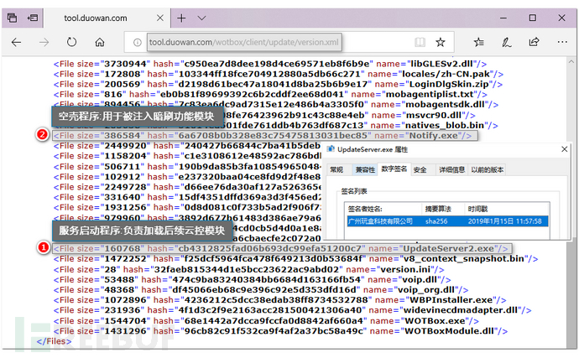View site information icon in address bar

138,43
